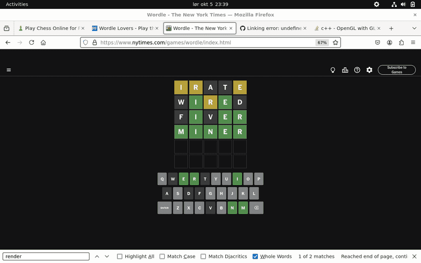Open the Firefox account icon
This screenshot has height=263, width=421.
click(x=389, y=43)
